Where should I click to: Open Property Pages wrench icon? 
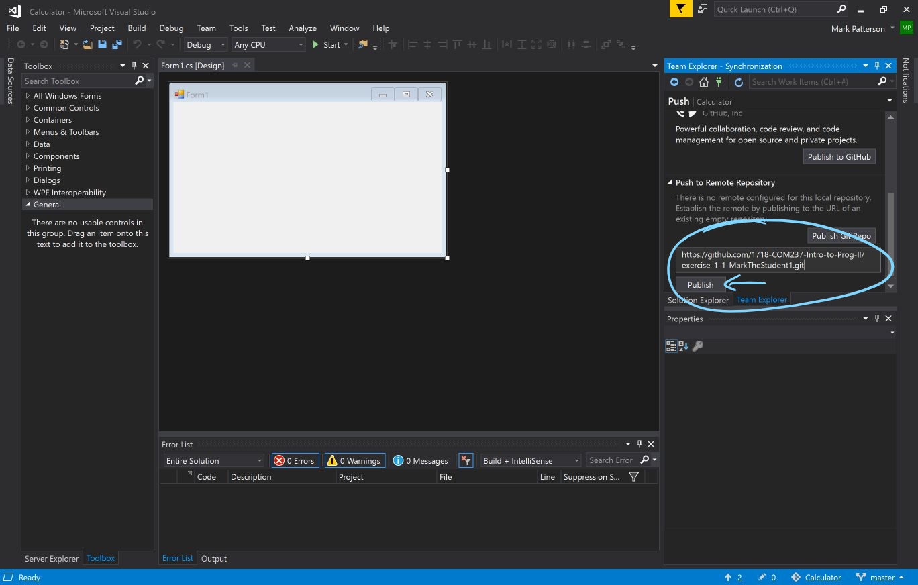(x=698, y=346)
